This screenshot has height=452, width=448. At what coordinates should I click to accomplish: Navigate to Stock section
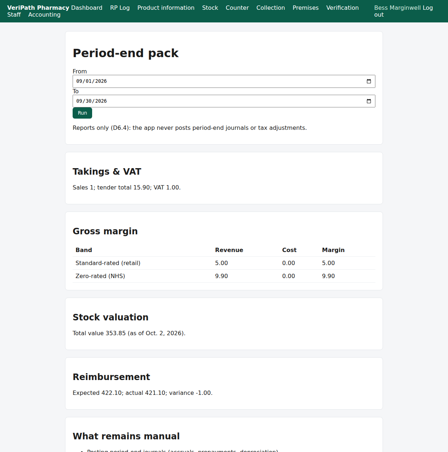point(210,8)
